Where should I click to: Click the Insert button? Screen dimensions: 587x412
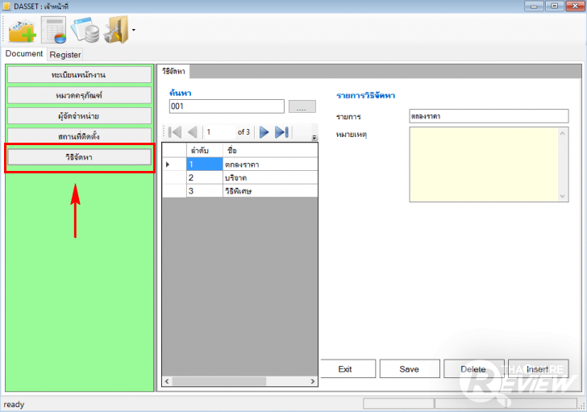(x=539, y=369)
